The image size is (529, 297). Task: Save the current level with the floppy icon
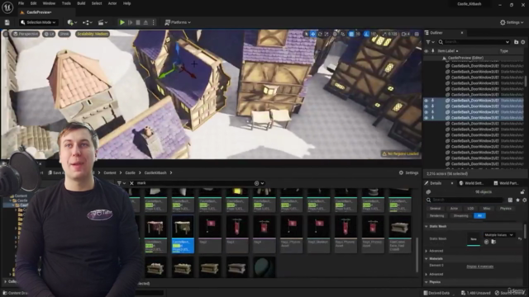click(7, 22)
